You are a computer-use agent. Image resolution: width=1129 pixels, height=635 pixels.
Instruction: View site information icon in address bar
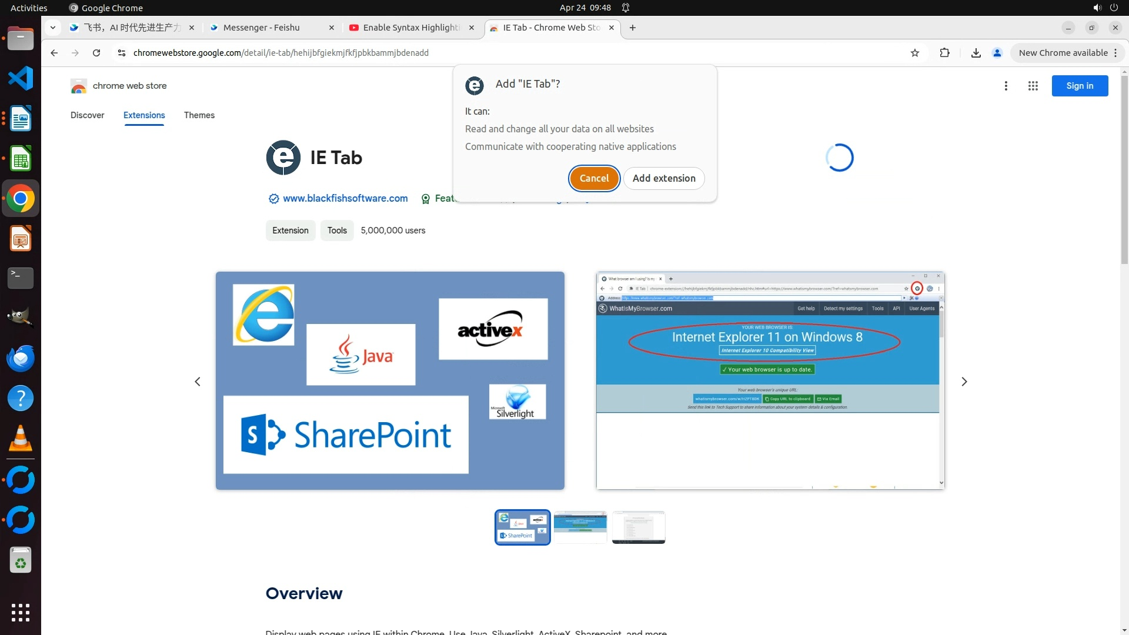(122, 53)
